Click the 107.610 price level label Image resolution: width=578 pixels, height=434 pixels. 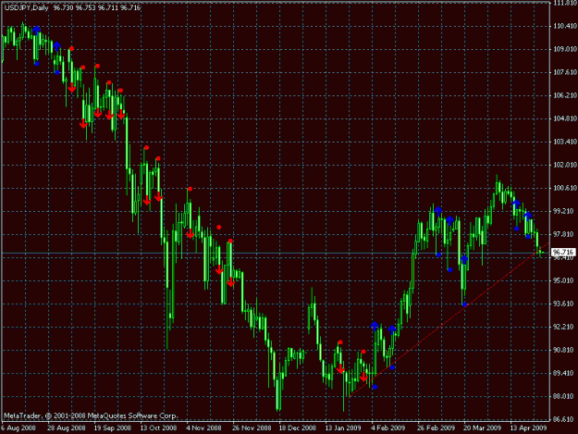point(564,72)
